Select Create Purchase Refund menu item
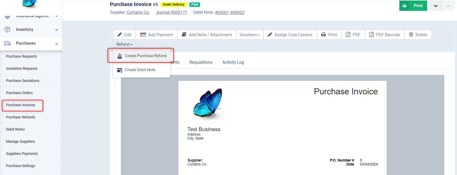The height and width of the screenshot is (175, 457). (x=145, y=56)
